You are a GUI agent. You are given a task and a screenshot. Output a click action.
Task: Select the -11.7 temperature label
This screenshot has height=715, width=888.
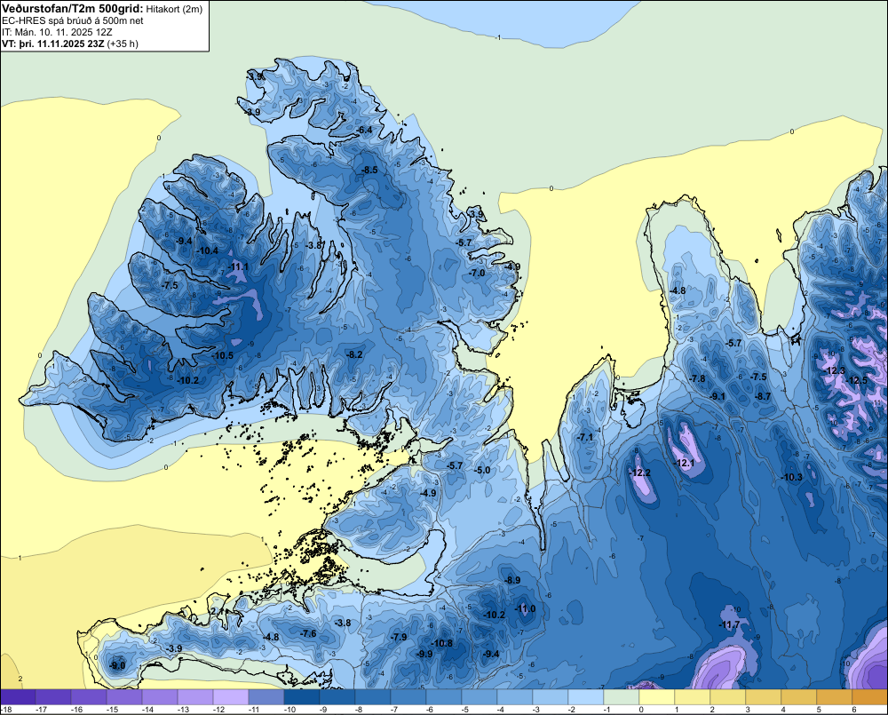(x=729, y=625)
